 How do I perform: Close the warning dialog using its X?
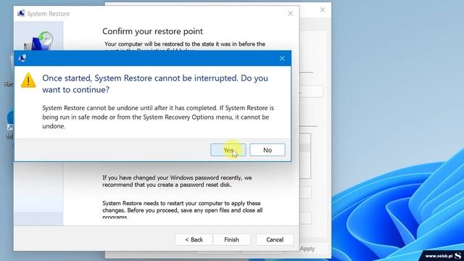point(282,59)
